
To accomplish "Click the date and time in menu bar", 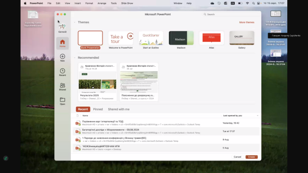I will [274, 3].
